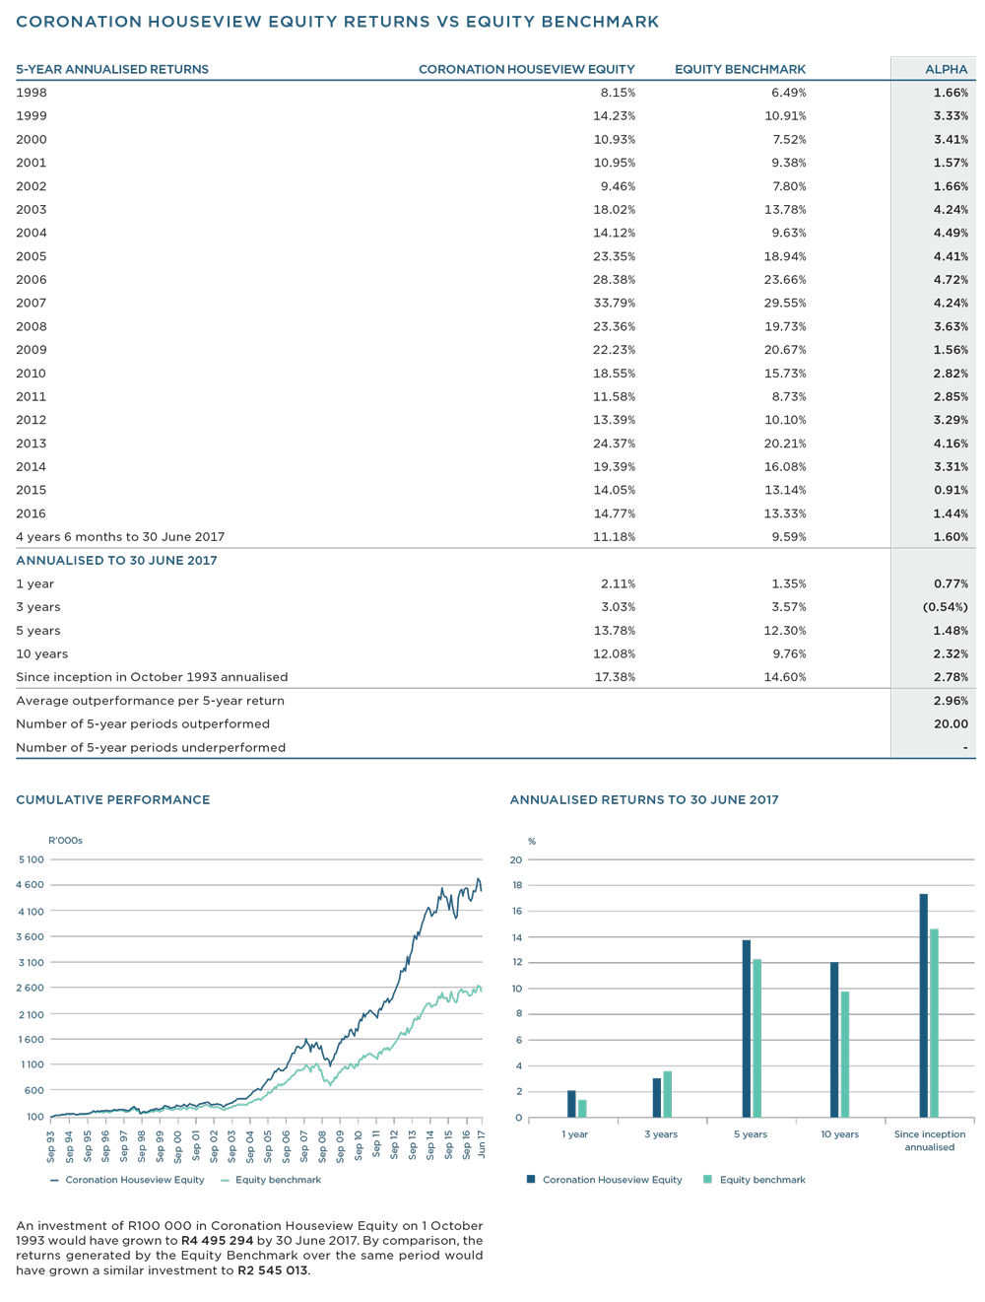
Task: Click the '5 years' bar chart axis label
Action: (x=751, y=1134)
